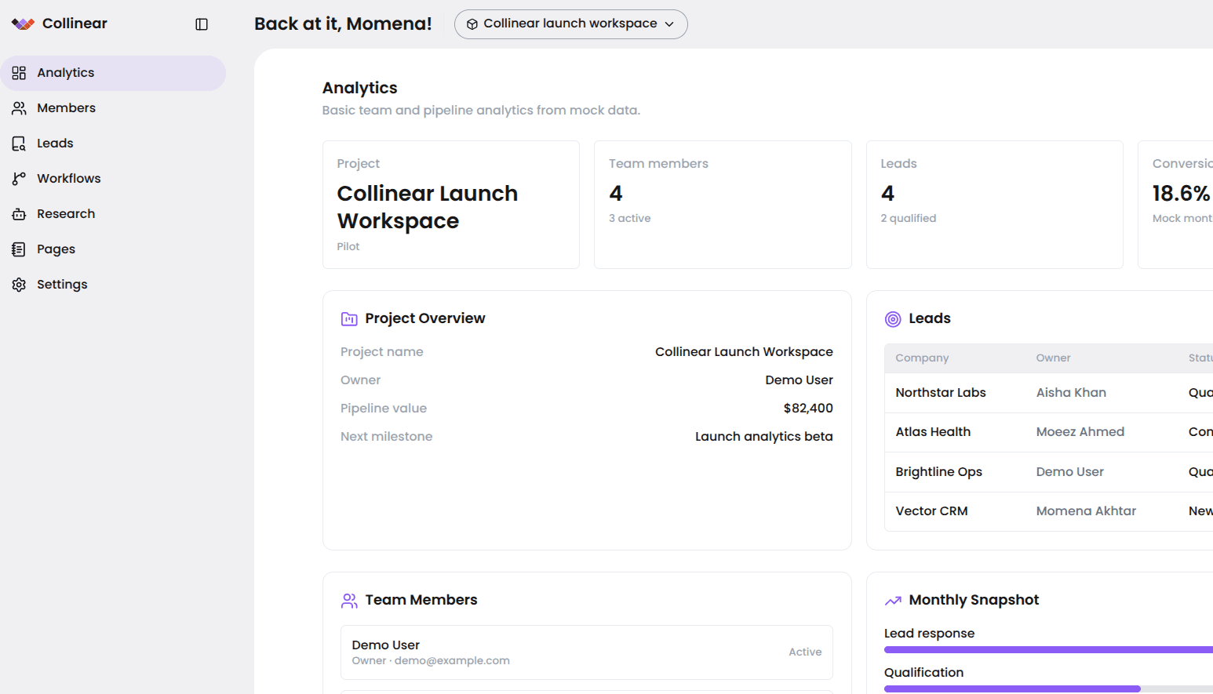Click the Settings gear icon in the sidebar

(x=19, y=285)
